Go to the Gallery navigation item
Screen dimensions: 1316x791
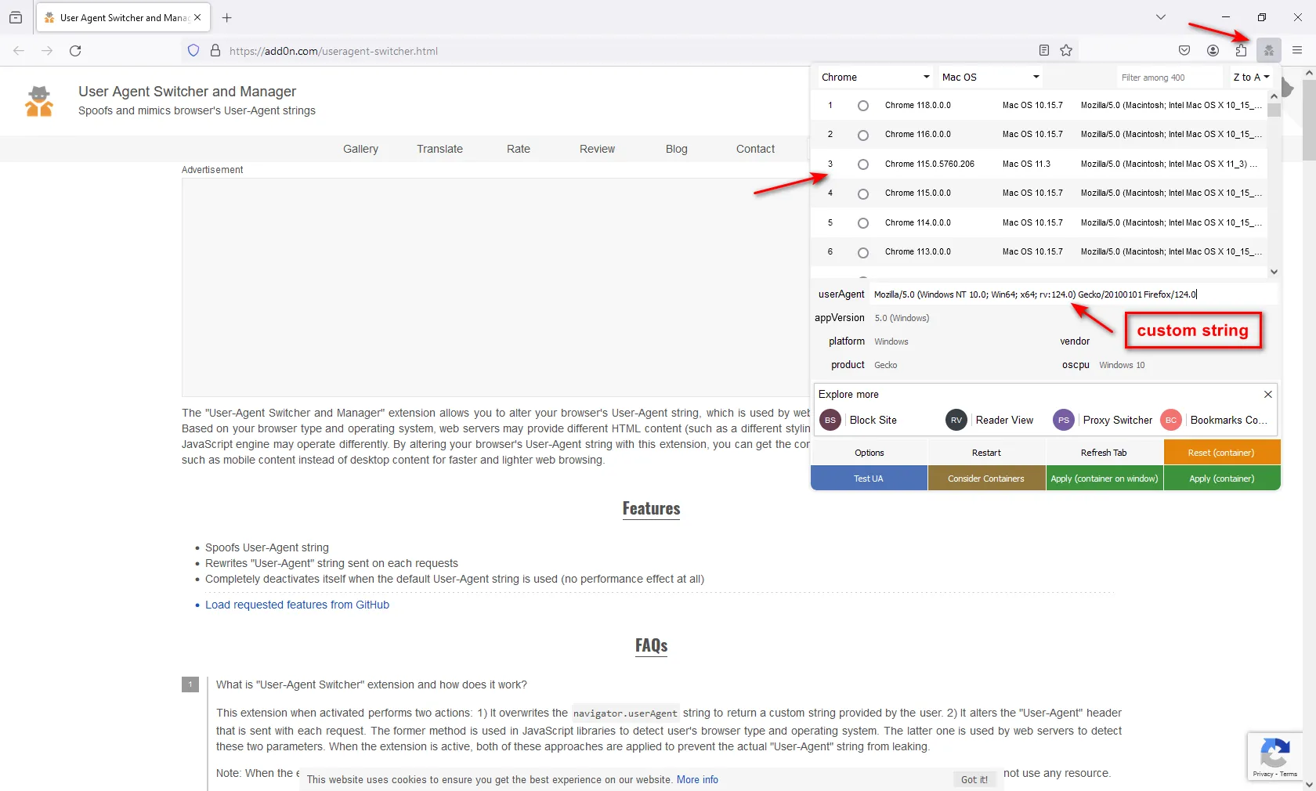(x=360, y=149)
